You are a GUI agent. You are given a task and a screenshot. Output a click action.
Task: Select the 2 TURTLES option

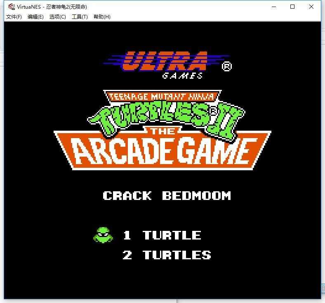pyautogui.click(x=167, y=255)
